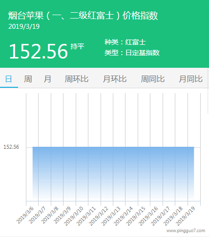This screenshot has width=209, height=237.
Task: Click the 类型：日定基指数 label
Action: [x=132, y=53]
